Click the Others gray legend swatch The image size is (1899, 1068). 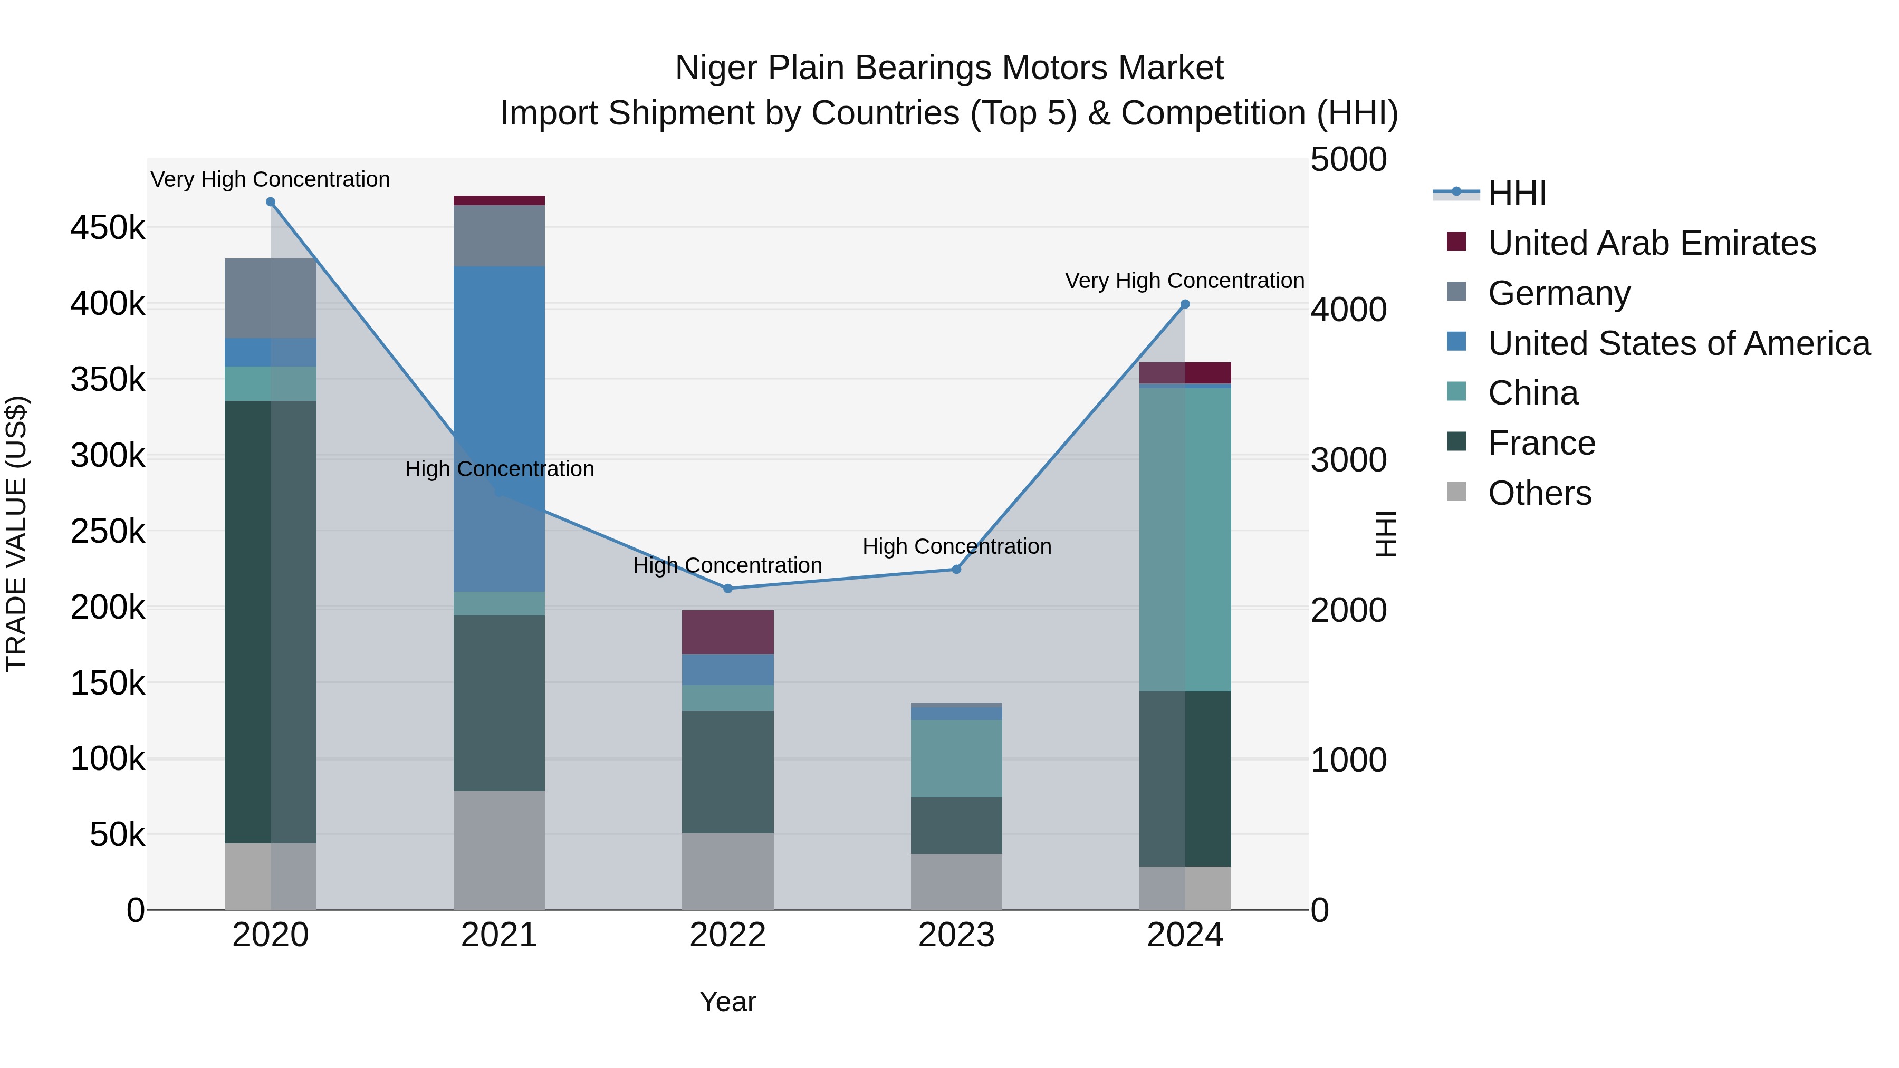pyautogui.click(x=1456, y=491)
